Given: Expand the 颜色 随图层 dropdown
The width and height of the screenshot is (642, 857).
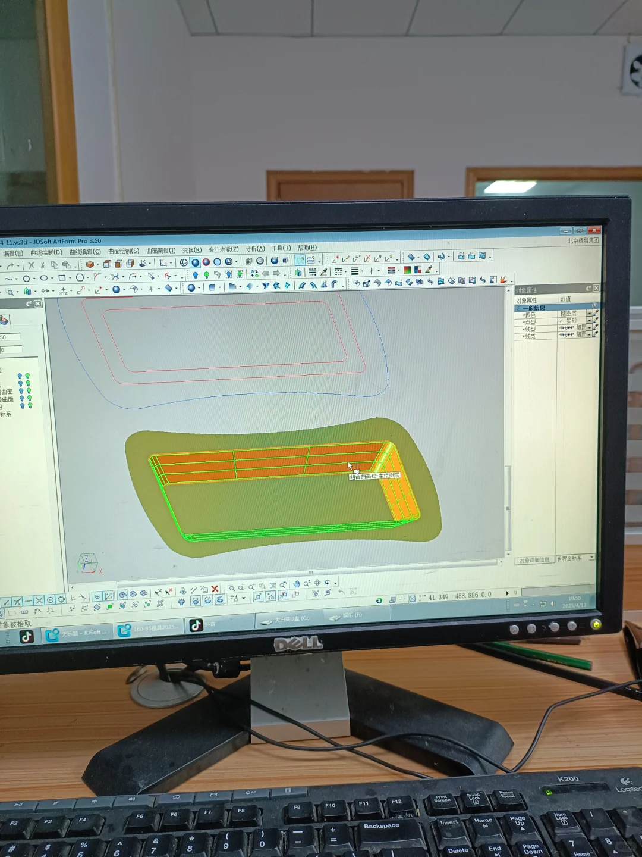Looking at the screenshot, I should [x=589, y=313].
